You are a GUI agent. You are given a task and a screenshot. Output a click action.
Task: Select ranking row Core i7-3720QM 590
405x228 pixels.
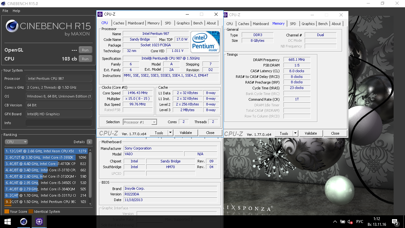pos(46,176)
